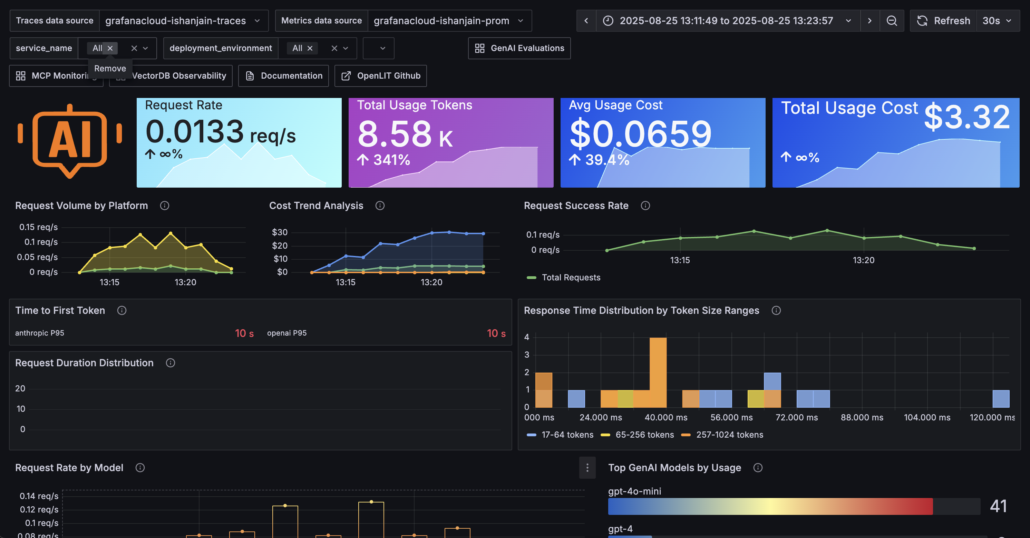This screenshot has width=1030, height=538.
Task: Remove the All value from deployment_environment filter
Action: pyautogui.click(x=310, y=48)
